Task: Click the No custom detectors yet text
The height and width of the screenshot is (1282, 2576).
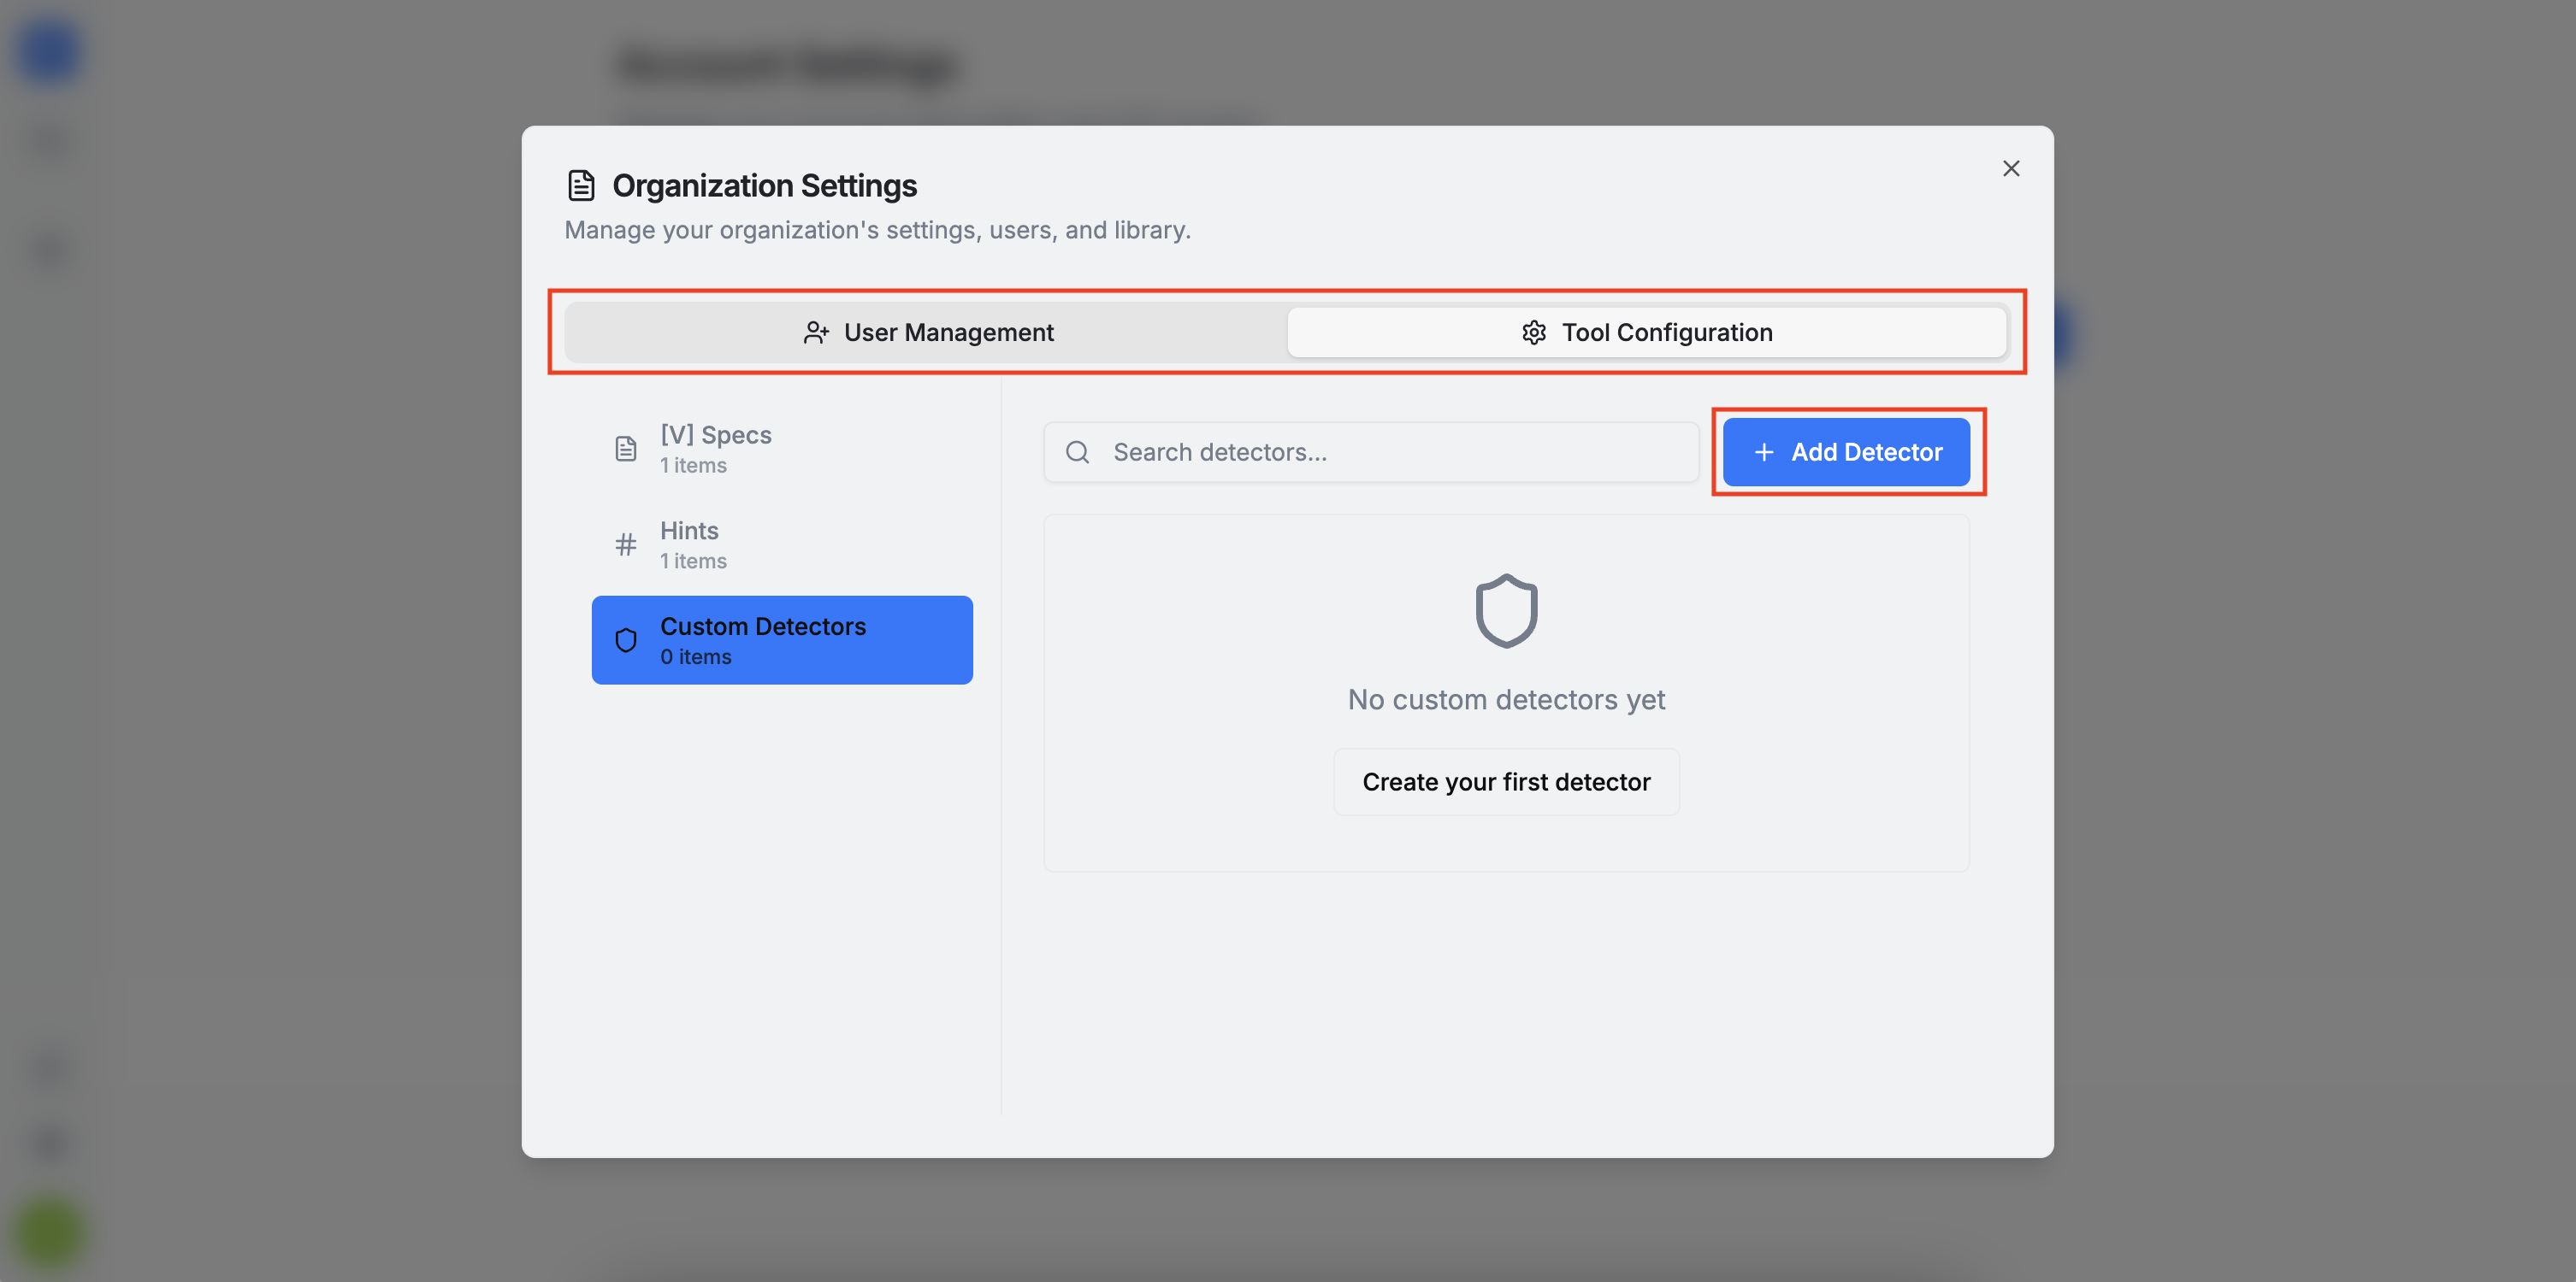Action: point(1505,699)
